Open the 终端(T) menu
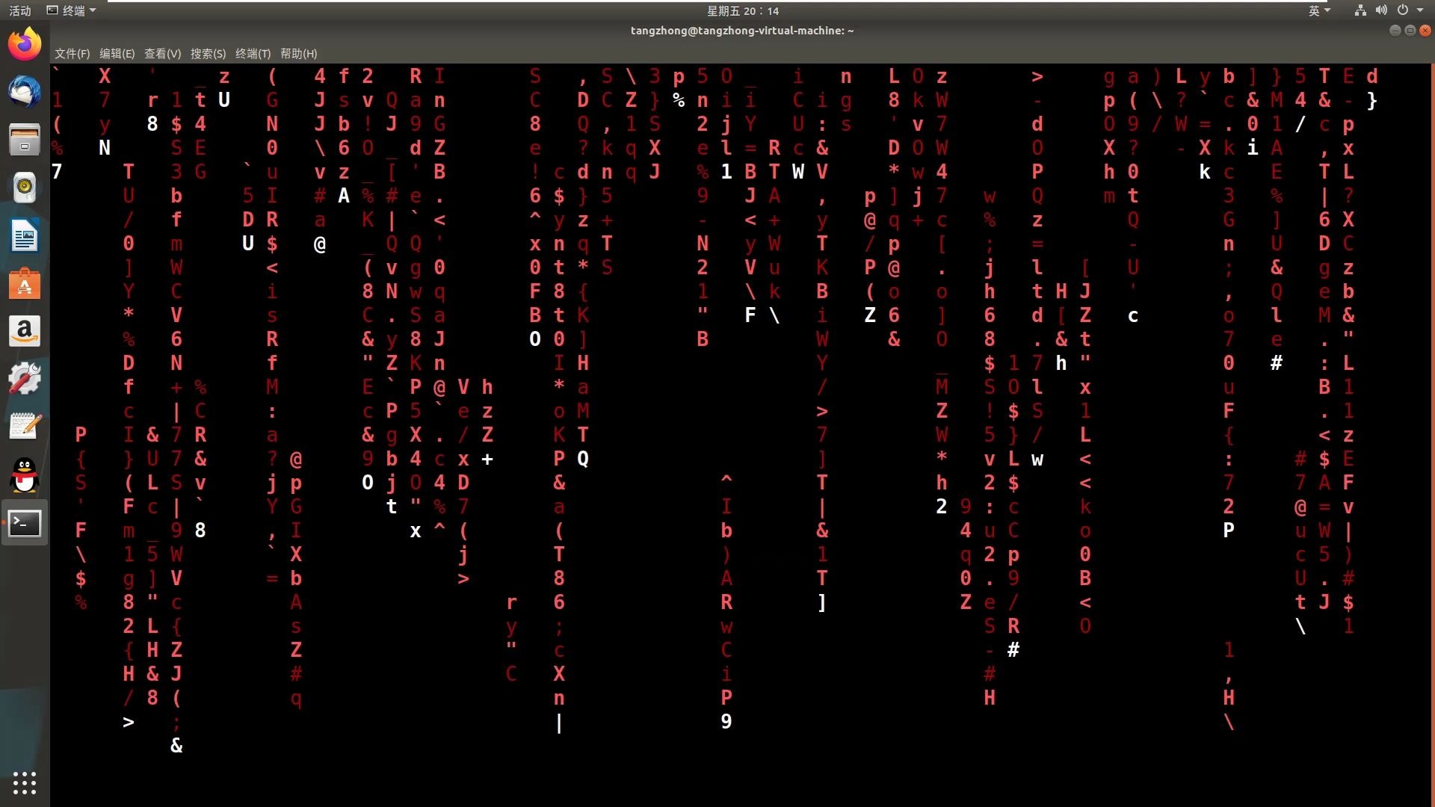Screen dimensions: 1435x807 [253, 54]
